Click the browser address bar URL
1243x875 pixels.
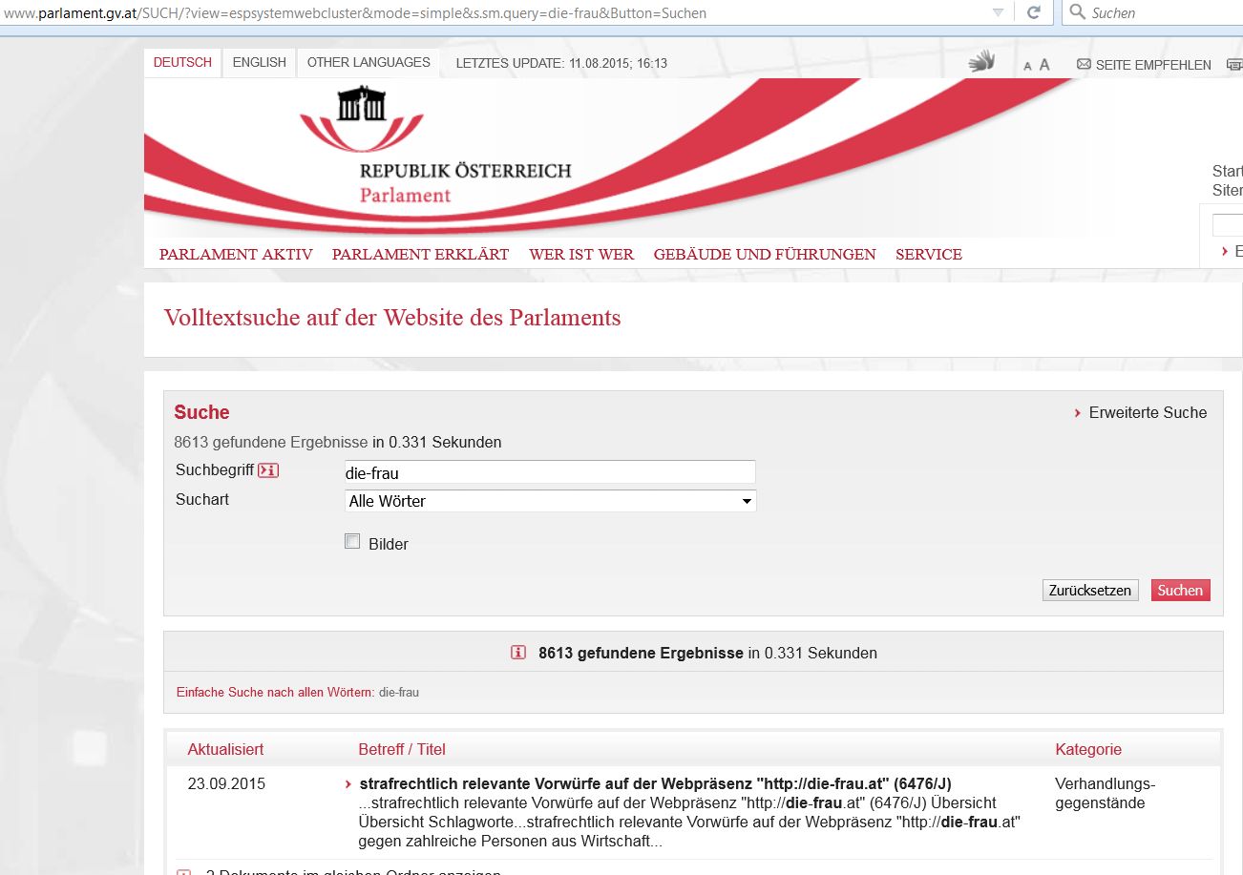355,13
